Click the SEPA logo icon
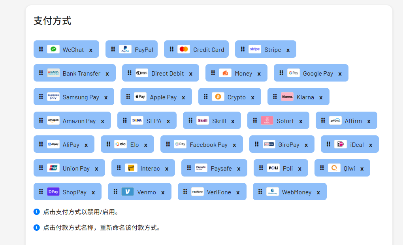 tap(137, 120)
